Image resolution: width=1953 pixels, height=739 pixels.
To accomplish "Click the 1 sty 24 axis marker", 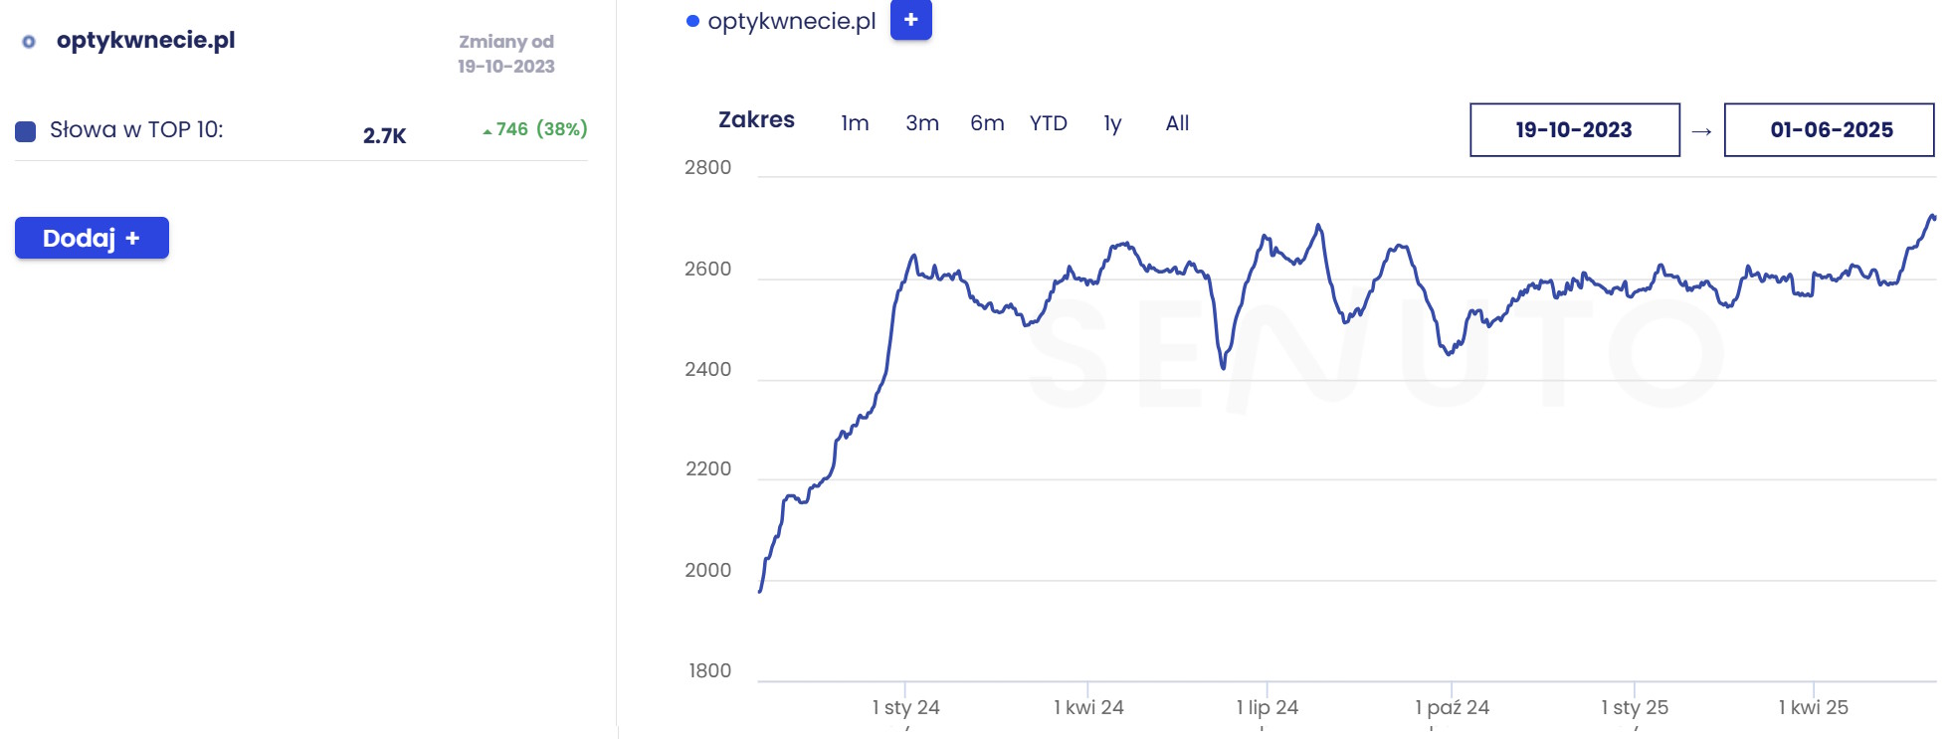I will click(905, 707).
